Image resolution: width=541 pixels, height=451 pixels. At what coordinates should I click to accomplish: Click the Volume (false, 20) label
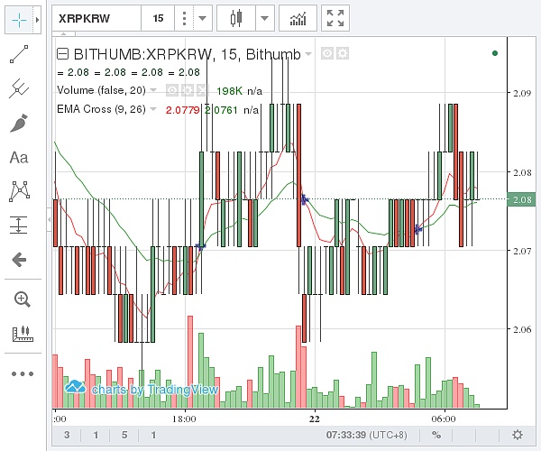coord(101,90)
